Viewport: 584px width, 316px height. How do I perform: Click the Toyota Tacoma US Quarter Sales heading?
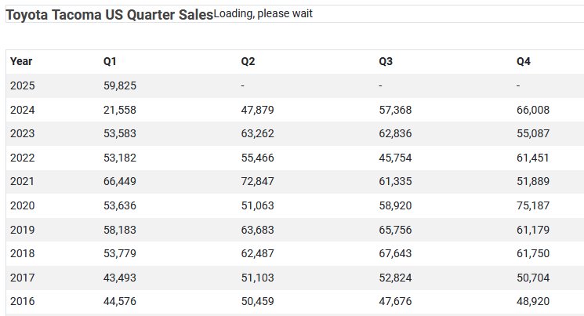click(x=110, y=15)
